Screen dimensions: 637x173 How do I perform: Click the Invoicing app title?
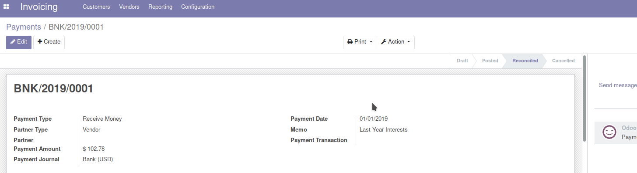click(39, 7)
